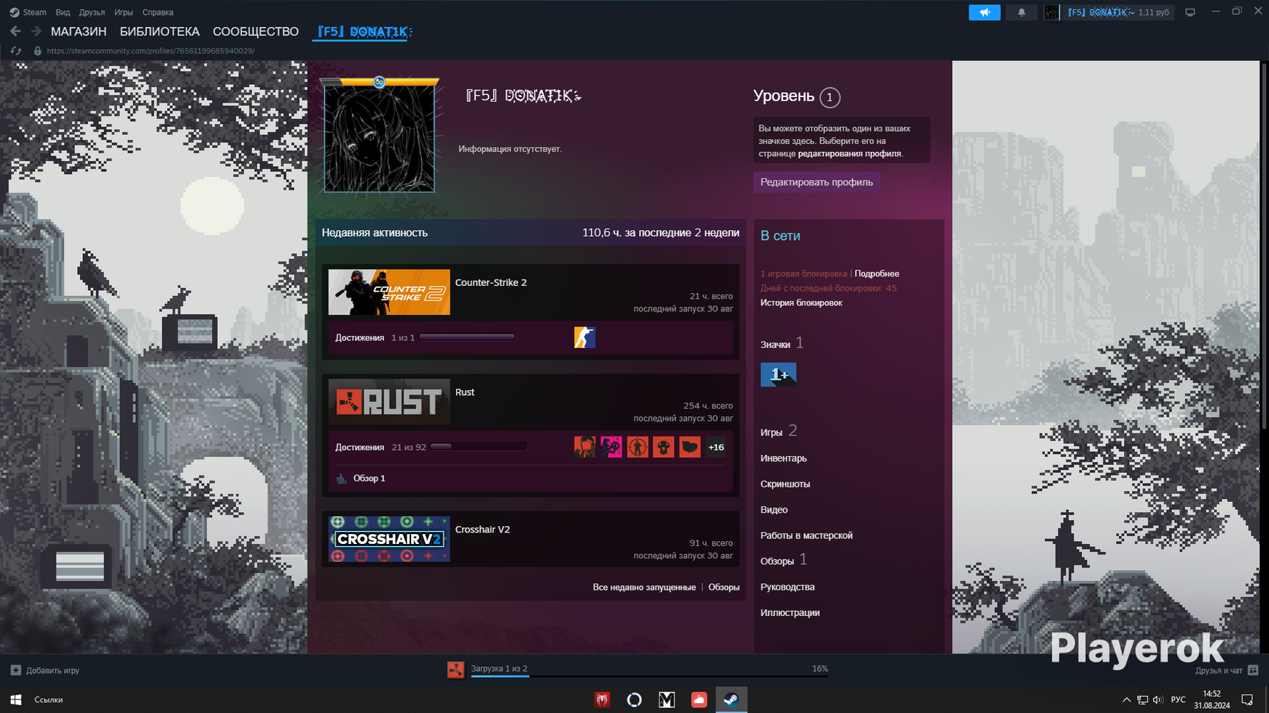
Task: Open the Инвентарь link
Action: coord(784,458)
